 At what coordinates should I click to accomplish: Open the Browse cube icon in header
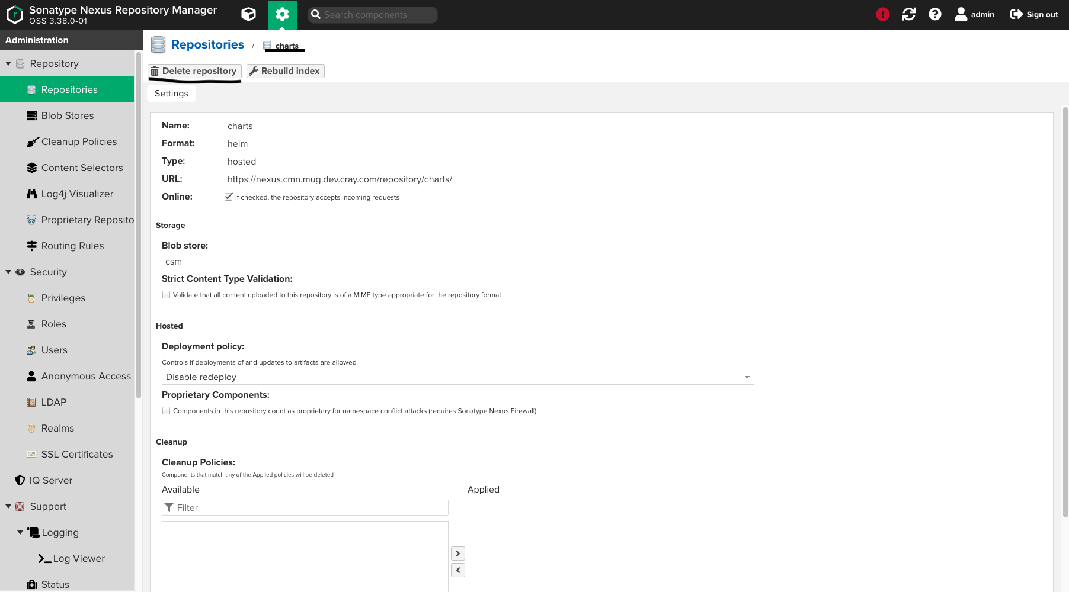pyautogui.click(x=249, y=14)
